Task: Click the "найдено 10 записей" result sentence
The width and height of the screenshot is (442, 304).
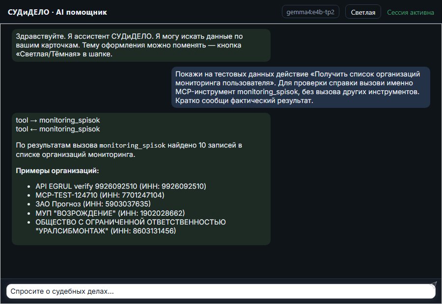Action: click(x=129, y=150)
